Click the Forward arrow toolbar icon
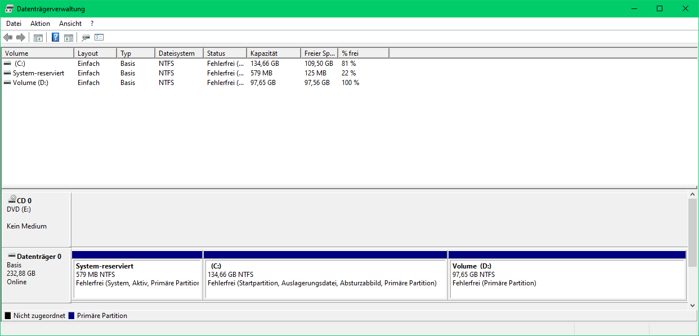Viewport: 699px width, 336px height. click(21, 38)
